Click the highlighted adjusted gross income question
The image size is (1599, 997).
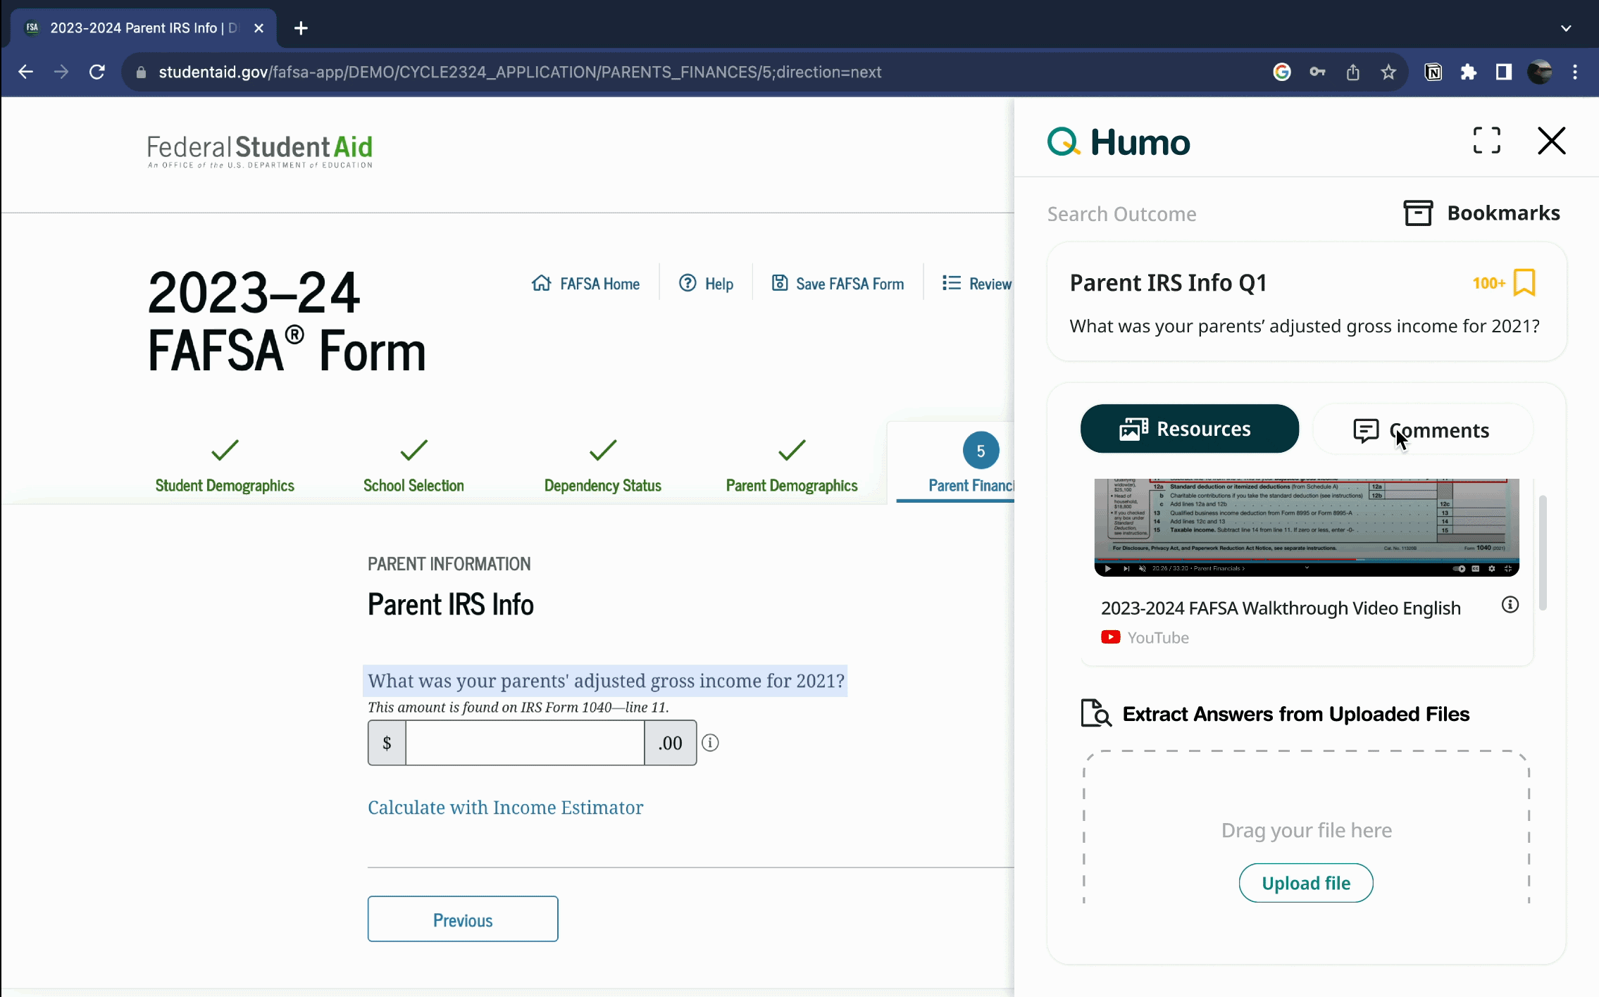(x=606, y=681)
